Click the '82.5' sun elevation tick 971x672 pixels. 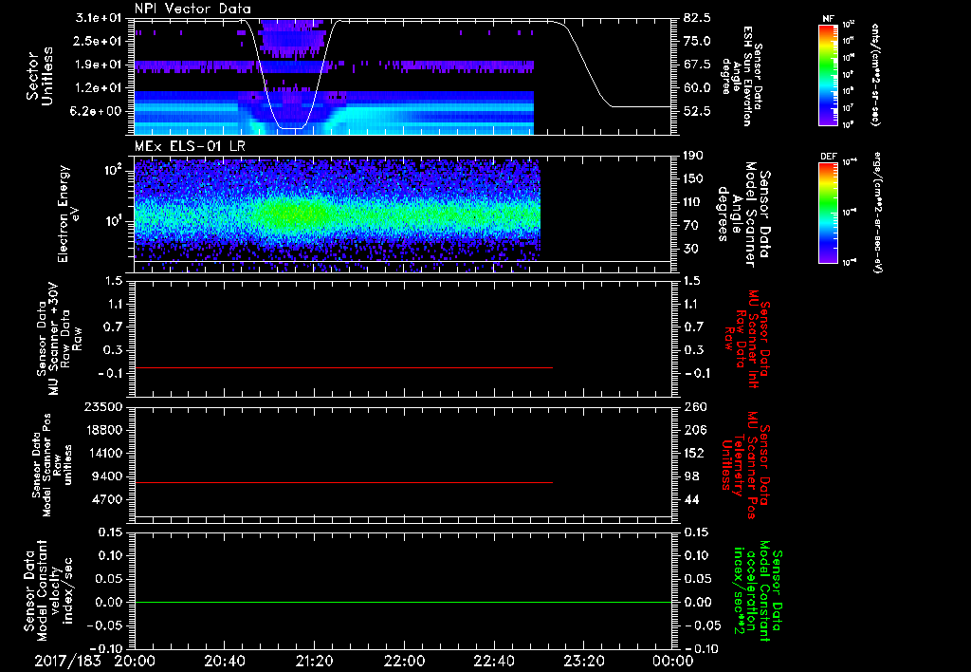(x=697, y=18)
